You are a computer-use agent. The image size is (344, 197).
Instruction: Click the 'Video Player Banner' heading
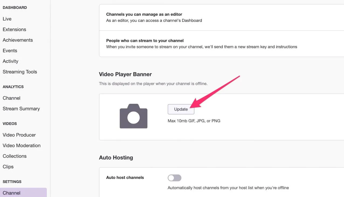pos(125,74)
